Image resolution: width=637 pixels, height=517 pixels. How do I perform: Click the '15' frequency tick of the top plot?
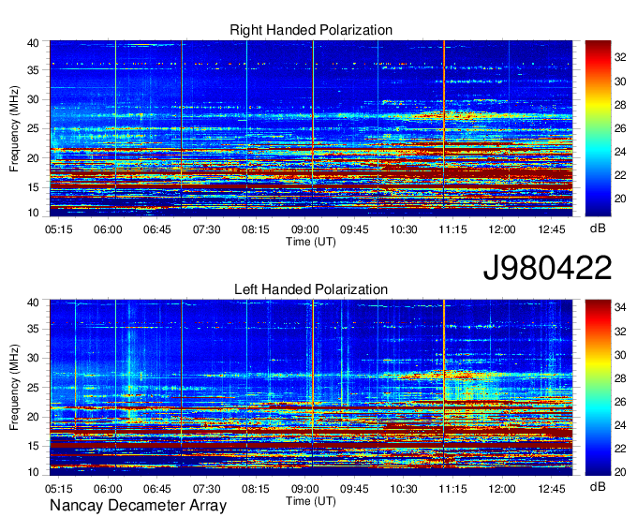(33, 187)
